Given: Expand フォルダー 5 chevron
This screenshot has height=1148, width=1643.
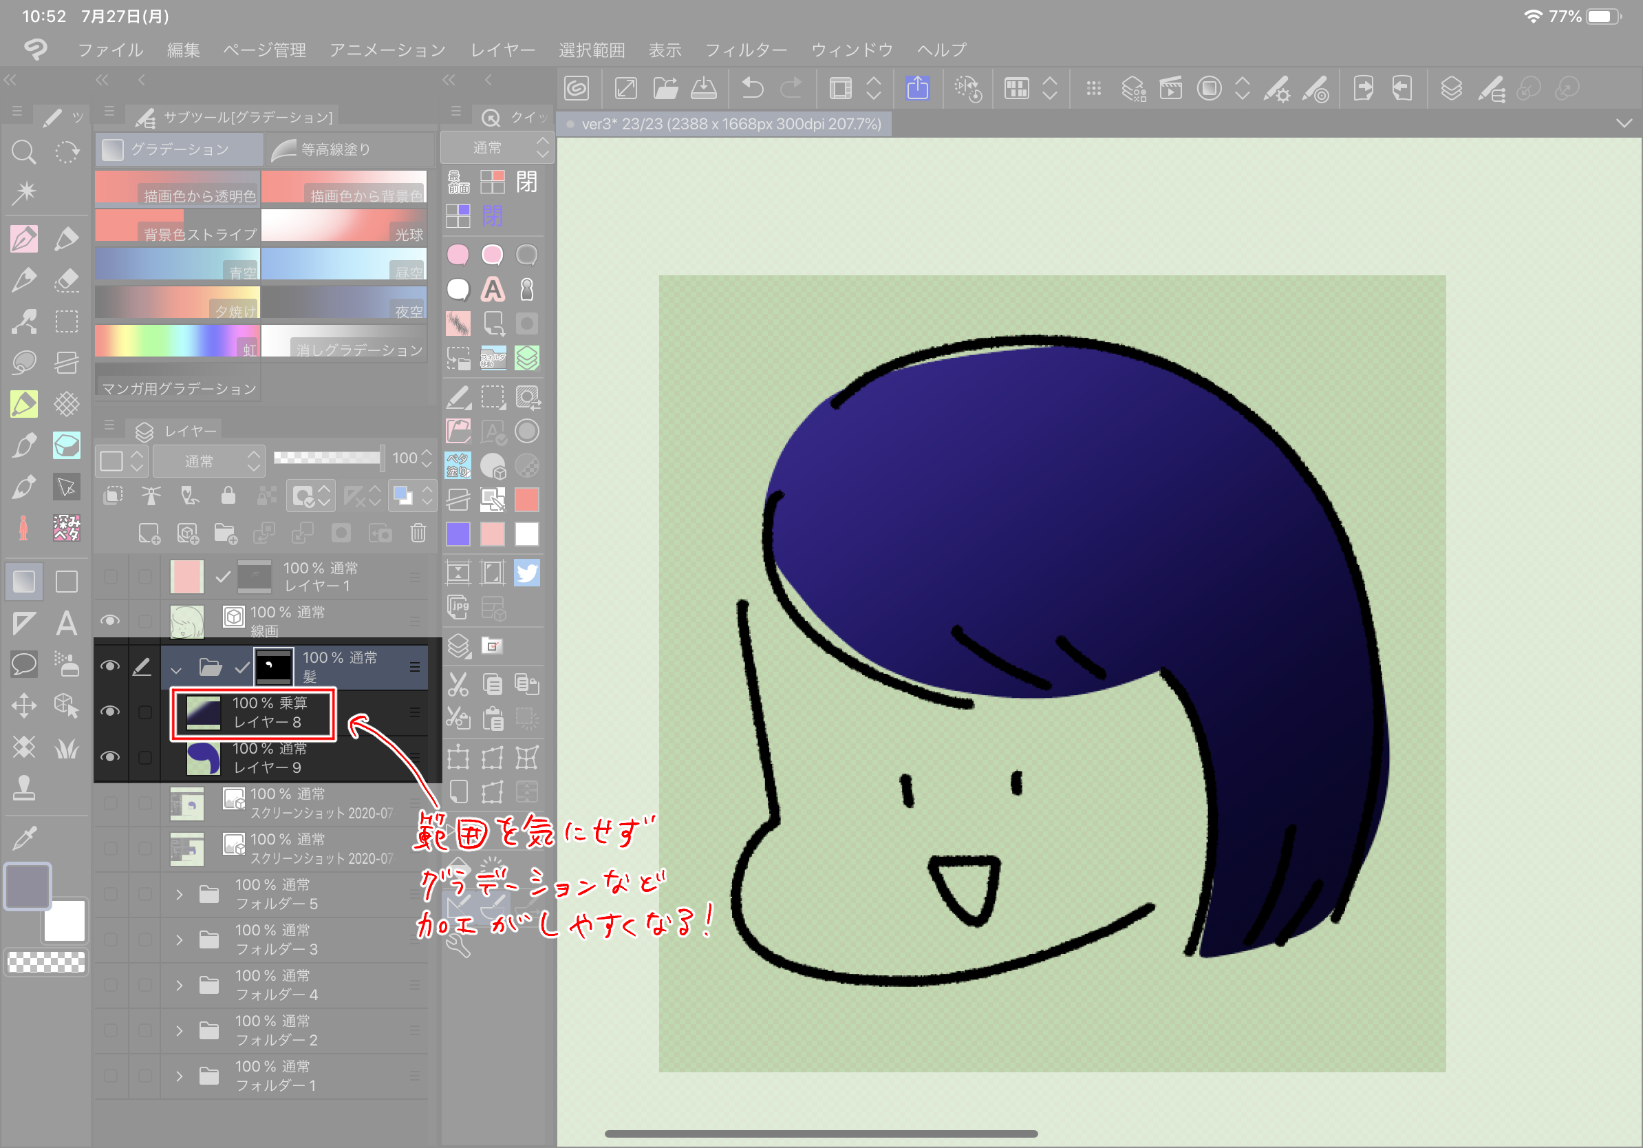Looking at the screenshot, I should (x=180, y=895).
